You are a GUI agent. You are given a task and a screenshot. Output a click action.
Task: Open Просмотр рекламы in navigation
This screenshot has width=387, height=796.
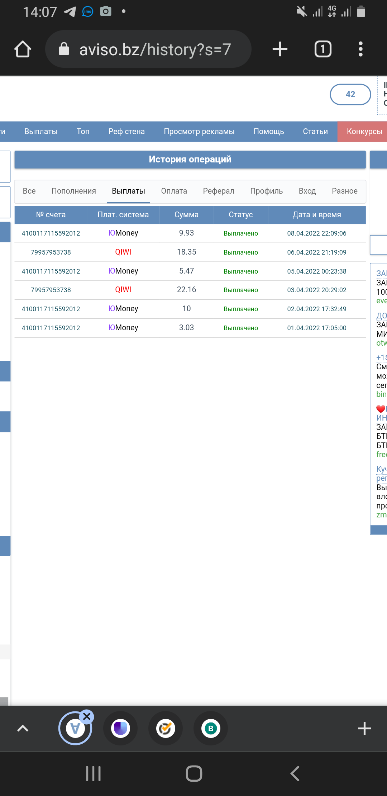point(199,132)
